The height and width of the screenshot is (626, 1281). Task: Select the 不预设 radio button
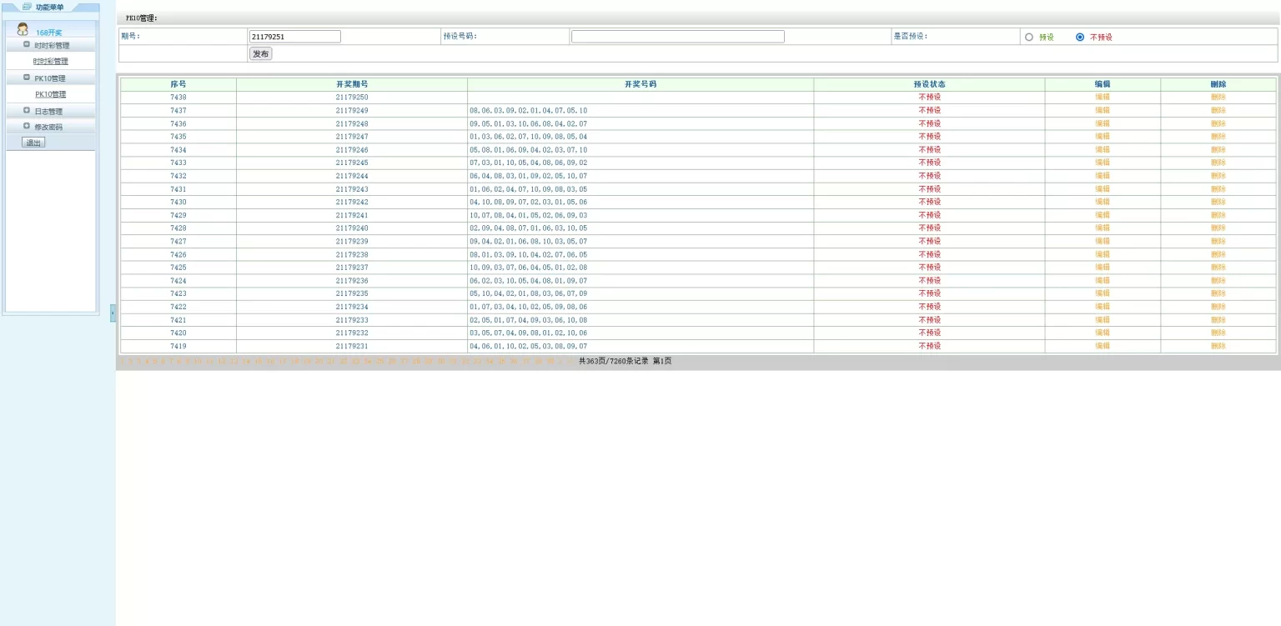pyautogui.click(x=1080, y=37)
